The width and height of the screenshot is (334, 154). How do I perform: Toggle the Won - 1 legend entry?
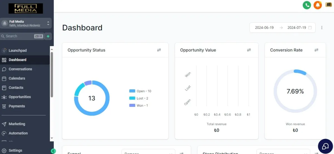pyautogui.click(x=139, y=105)
